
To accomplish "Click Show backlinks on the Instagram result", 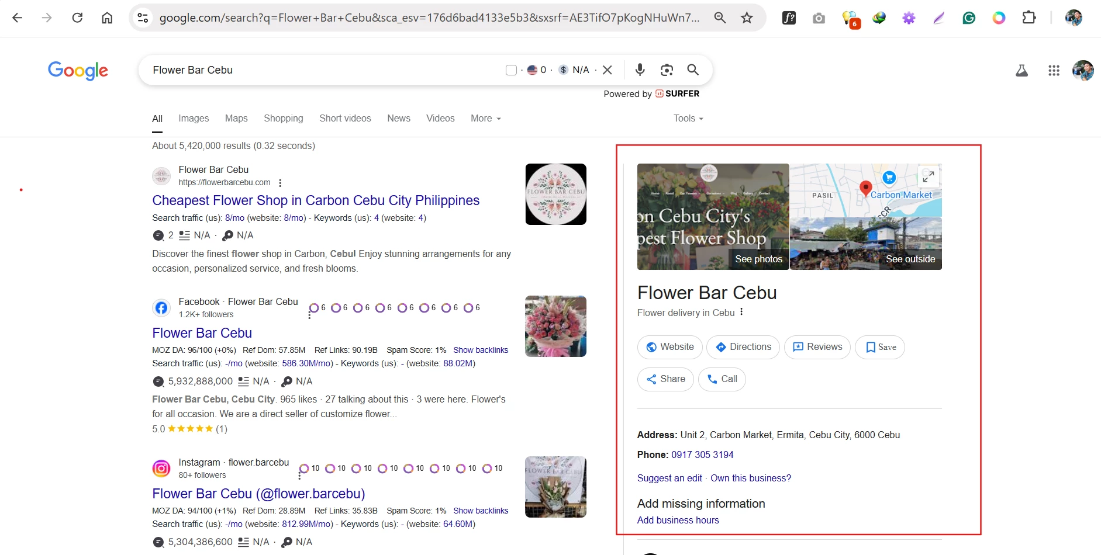I will (481, 511).
